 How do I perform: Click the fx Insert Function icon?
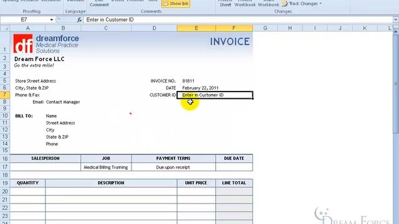(79, 20)
